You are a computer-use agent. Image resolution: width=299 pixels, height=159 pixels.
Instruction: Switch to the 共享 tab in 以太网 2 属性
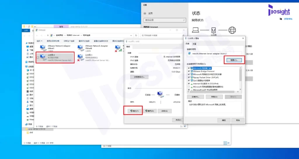(194, 44)
